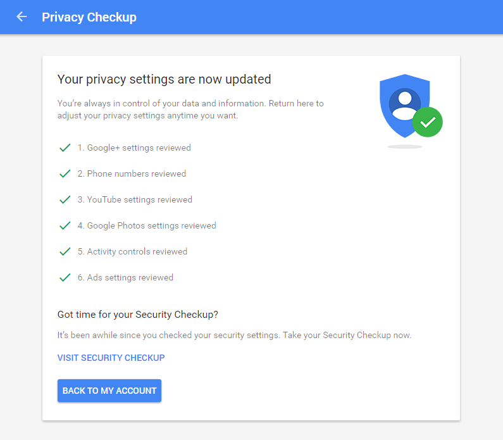Click the checkmark beside YouTube settings reviewed

click(x=65, y=199)
